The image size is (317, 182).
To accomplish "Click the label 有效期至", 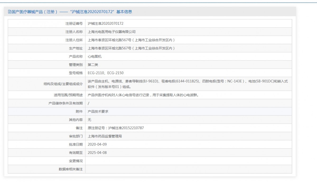I will click(76, 153).
